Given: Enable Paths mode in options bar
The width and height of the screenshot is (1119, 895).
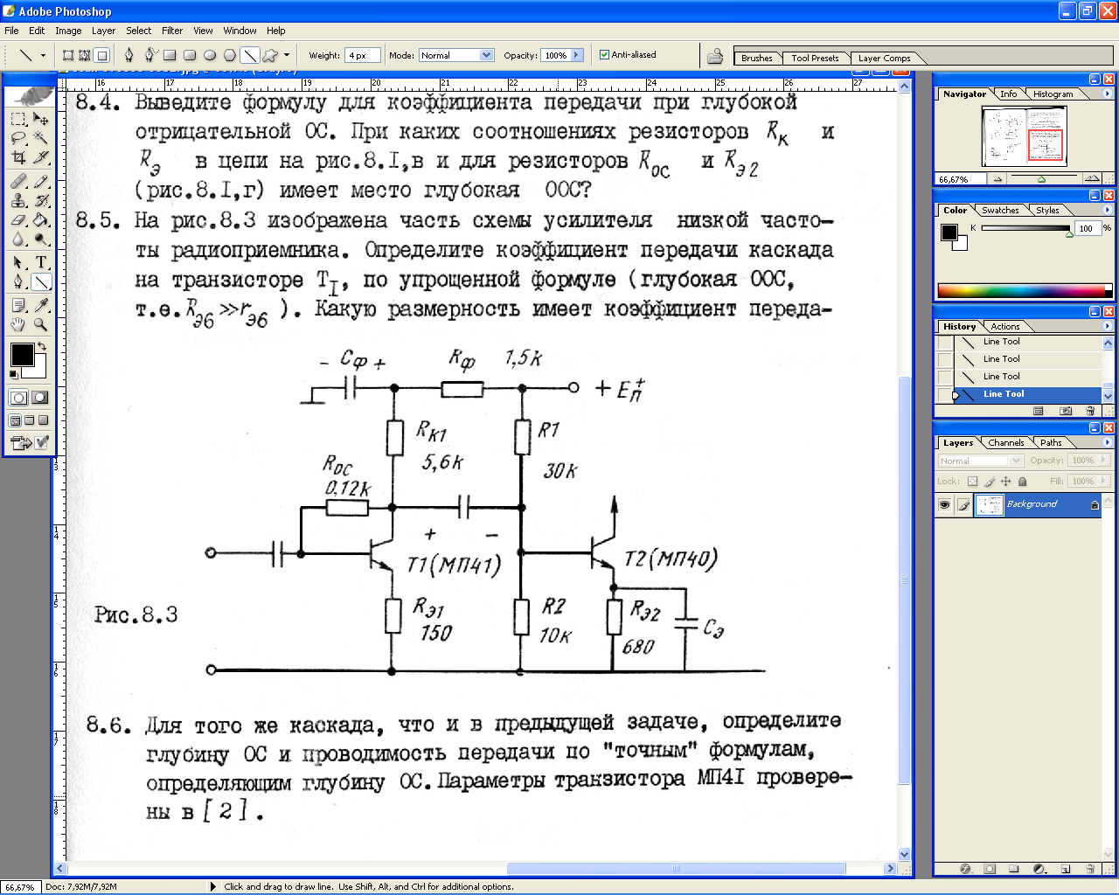Looking at the screenshot, I should 85,55.
